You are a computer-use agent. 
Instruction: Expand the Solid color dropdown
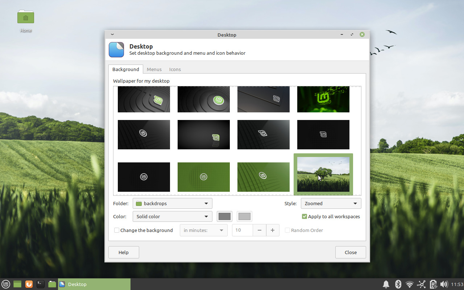173,216
